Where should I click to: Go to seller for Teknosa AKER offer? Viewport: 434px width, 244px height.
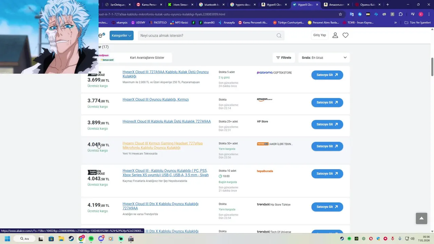[x=327, y=146]
